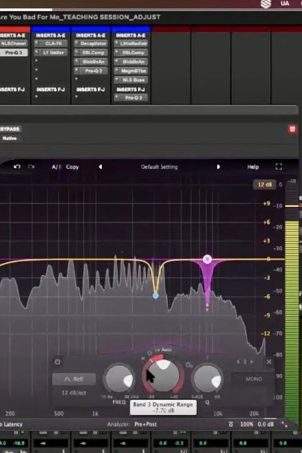Select the pink Band 3 node on curve
The image size is (302, 453).
click(x=207, y=259)
